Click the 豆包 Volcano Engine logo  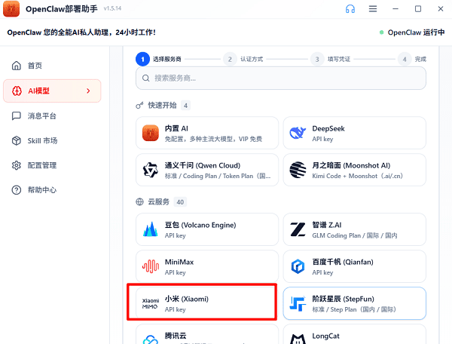pos(151,229)
